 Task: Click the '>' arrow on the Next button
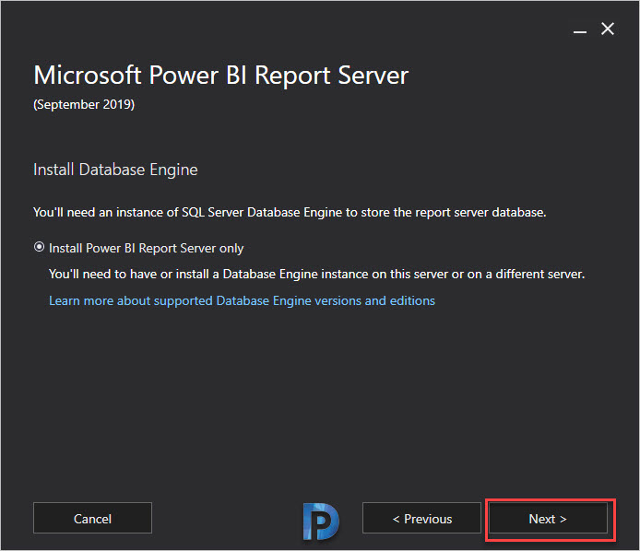click(x=563, y=519)
